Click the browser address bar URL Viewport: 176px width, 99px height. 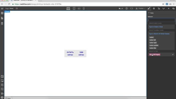(38, 4)
